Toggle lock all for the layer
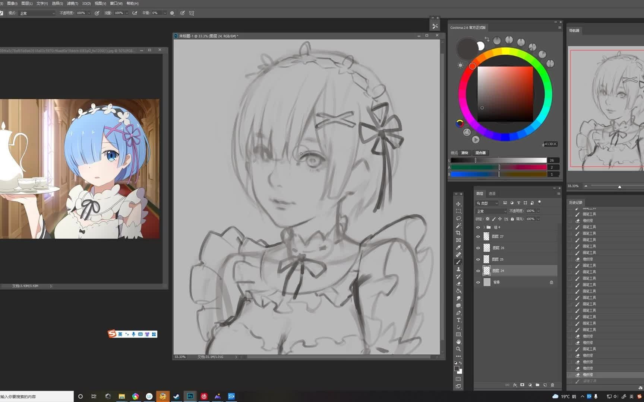Screen dimensions: 644x402 click(x=512, y=219)
